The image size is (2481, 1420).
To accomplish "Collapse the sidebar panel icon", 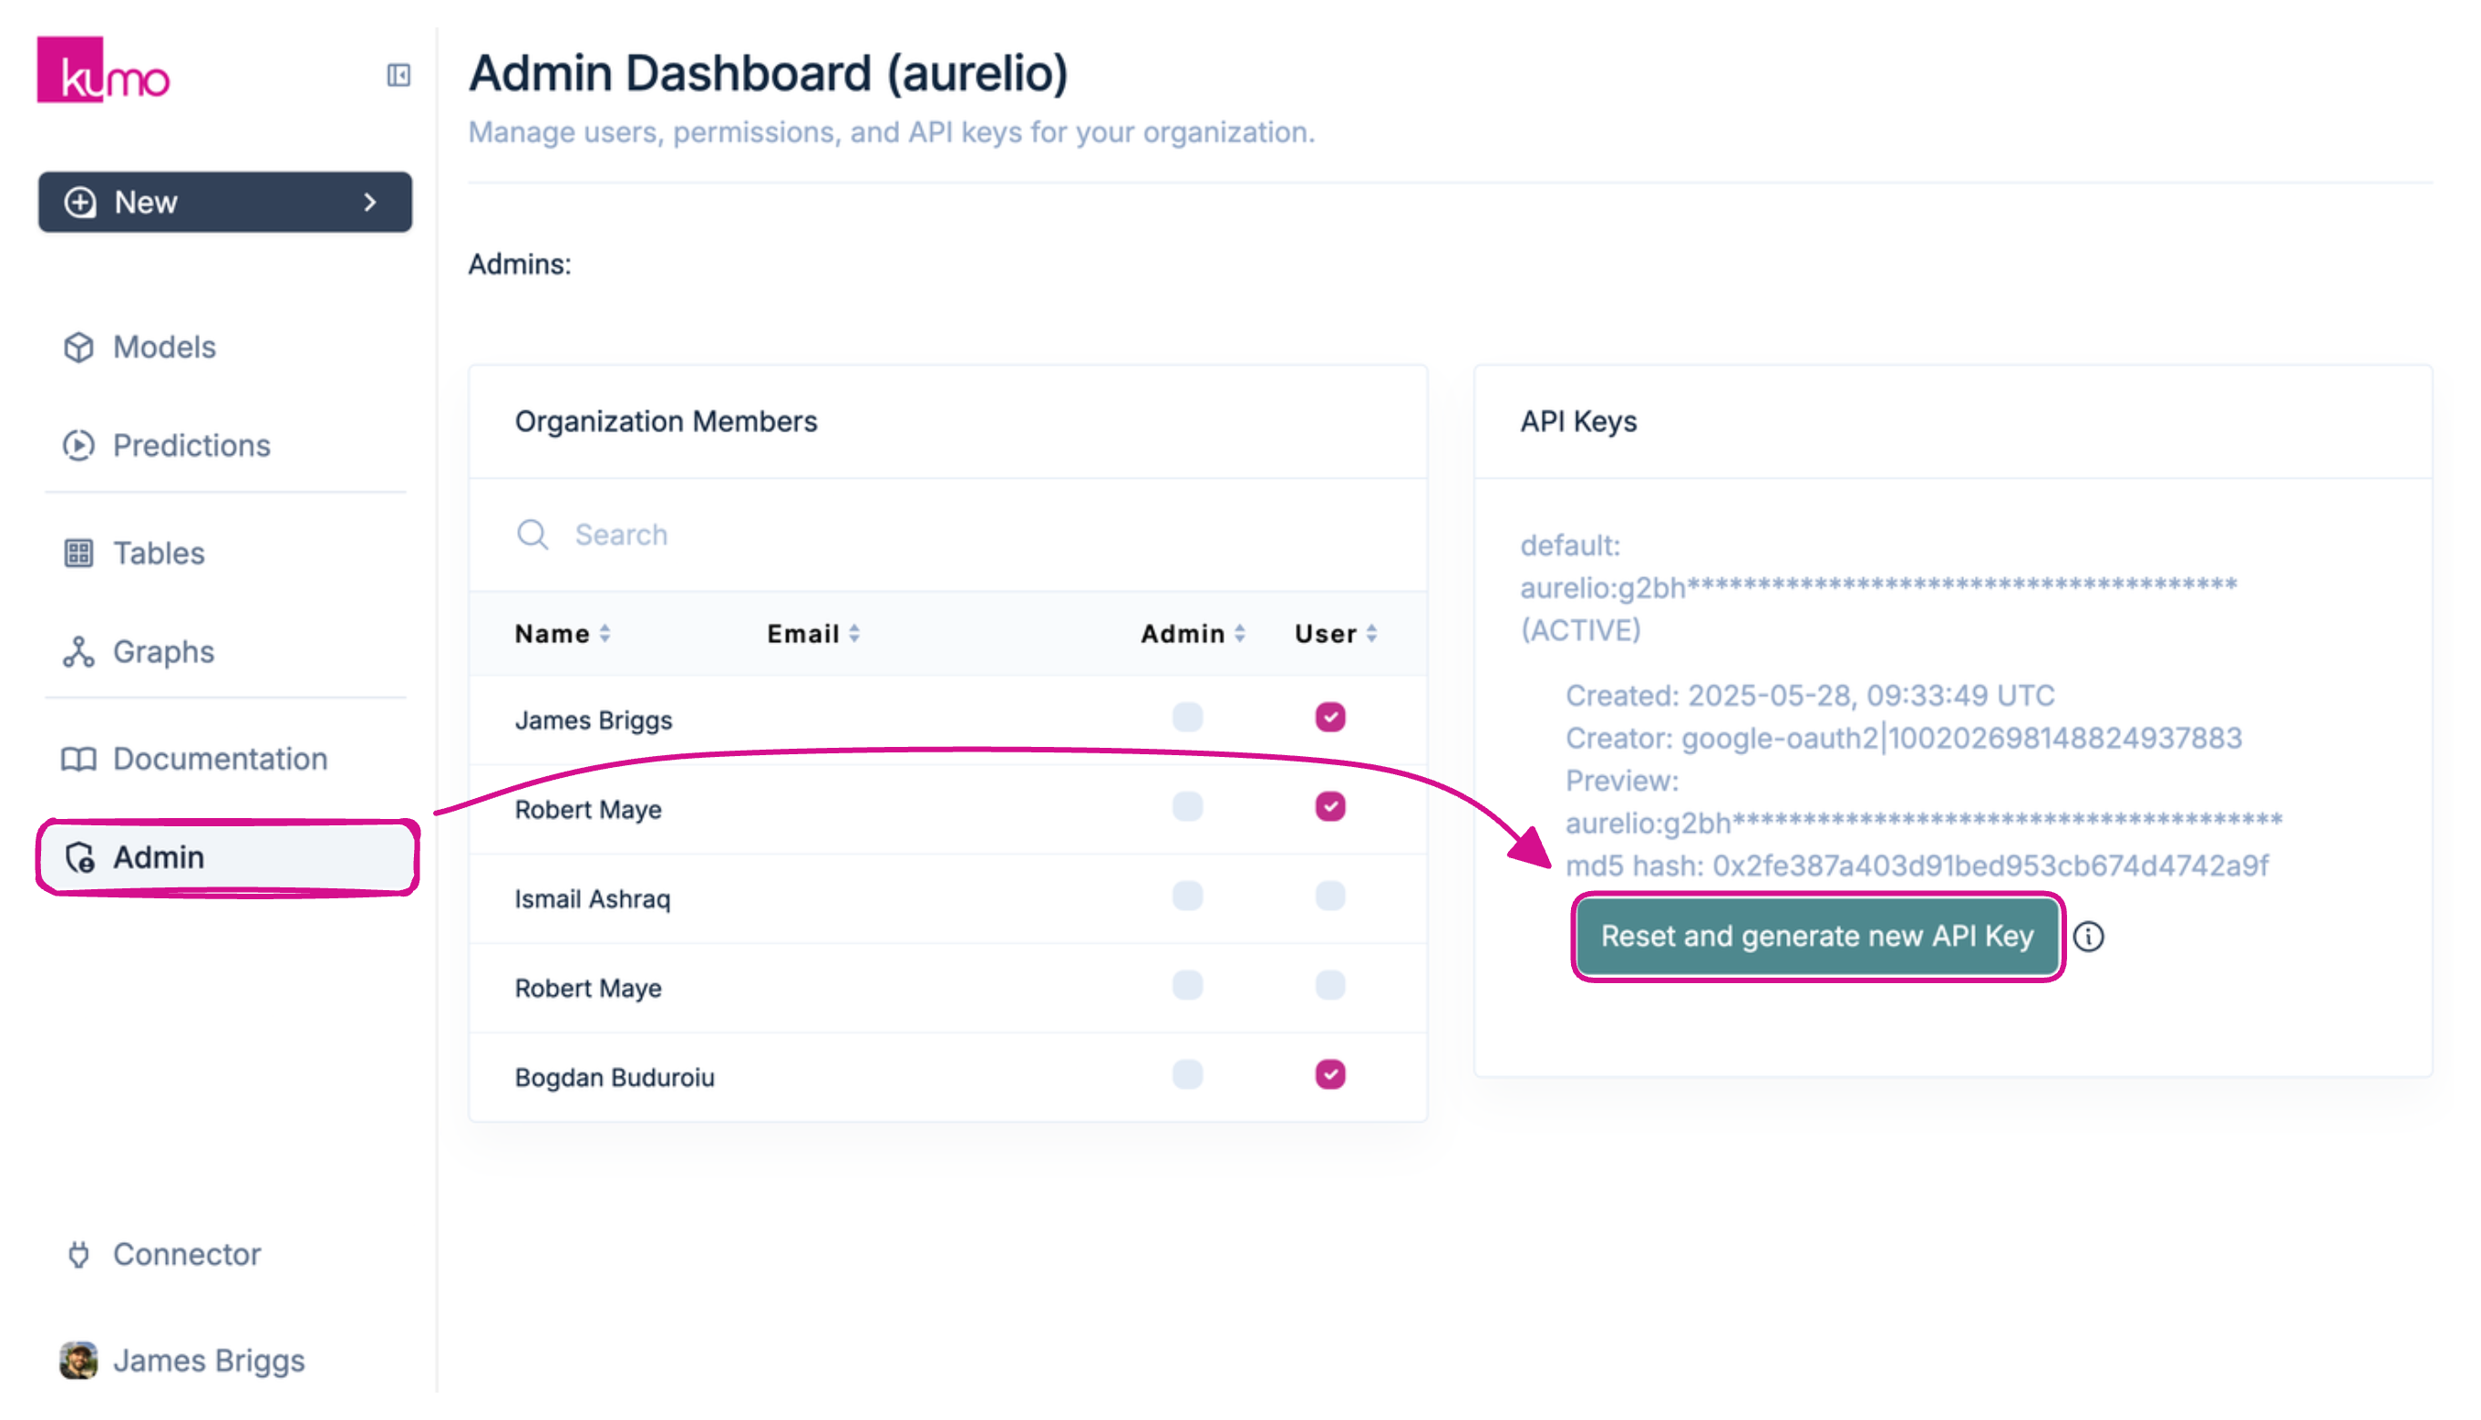I will point(398,75).
